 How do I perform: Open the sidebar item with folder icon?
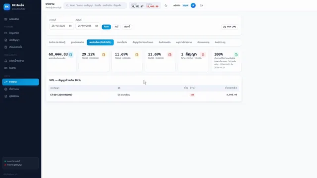point(20,33)
